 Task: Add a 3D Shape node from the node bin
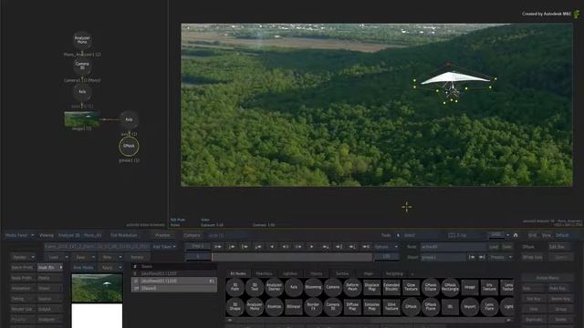235,307
